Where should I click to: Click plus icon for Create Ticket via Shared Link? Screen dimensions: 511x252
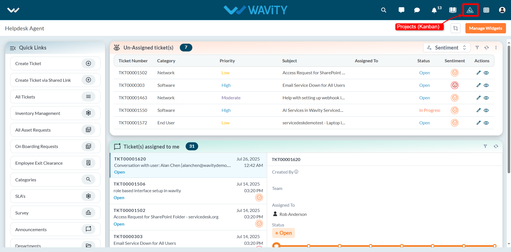click(88, 80)
